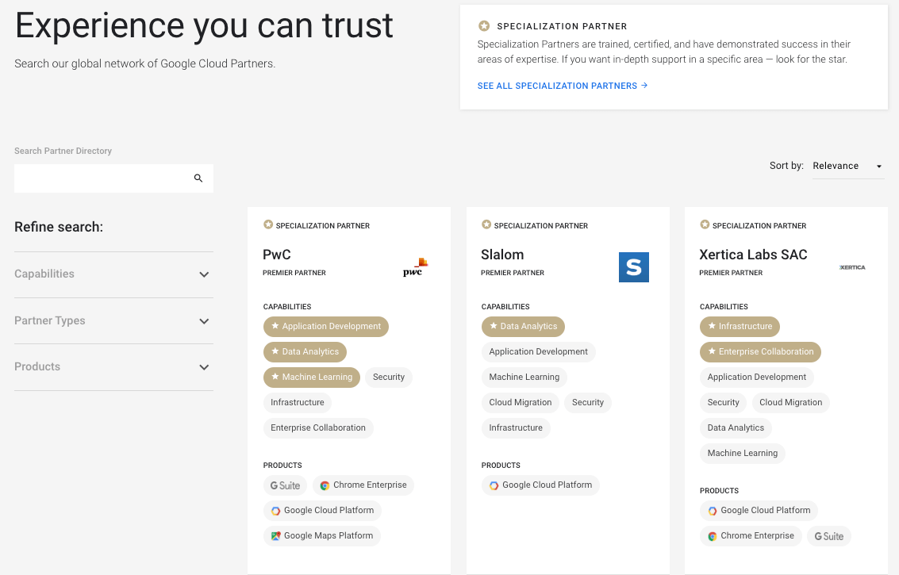Click Slalom's Cloud Migration chip

(x=520, y=402)
